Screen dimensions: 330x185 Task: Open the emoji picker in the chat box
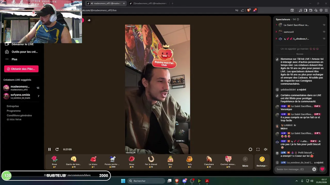tap(314, 169)
